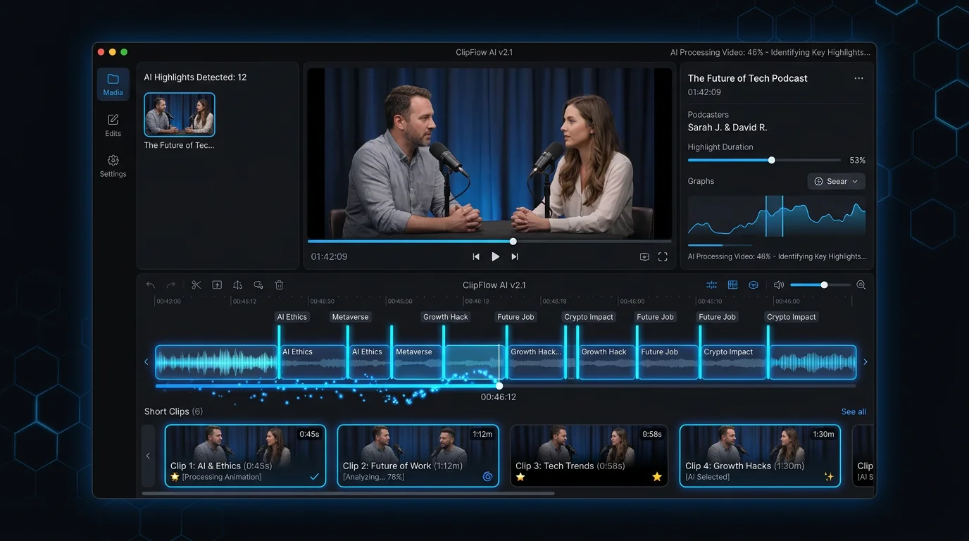This screenshot has width=969, height=541.
Task: Open Settings in the sidebar
Action: 113,166
